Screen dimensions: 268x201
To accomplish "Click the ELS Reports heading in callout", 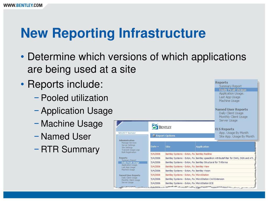I will tap(225, 129).
